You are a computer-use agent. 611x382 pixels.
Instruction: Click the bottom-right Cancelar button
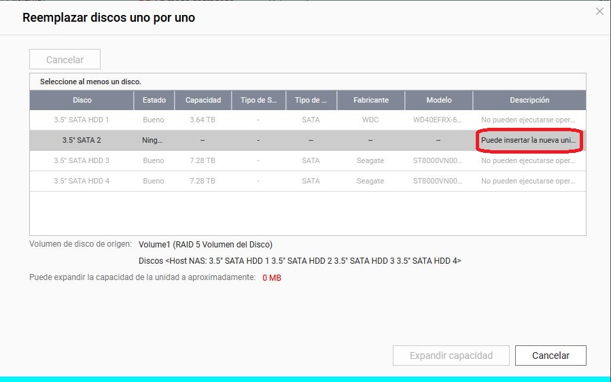(551, 355)
